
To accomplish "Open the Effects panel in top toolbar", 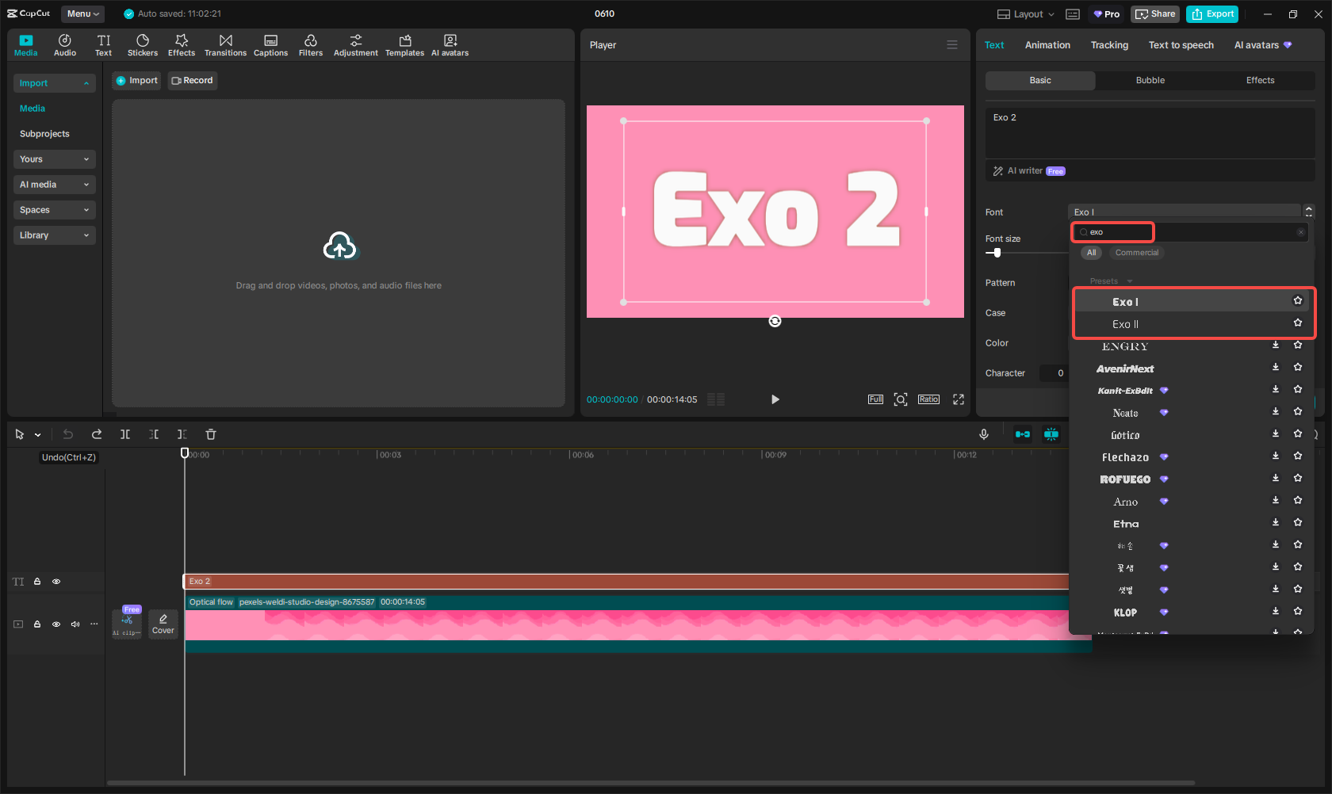I will (182, 45).
